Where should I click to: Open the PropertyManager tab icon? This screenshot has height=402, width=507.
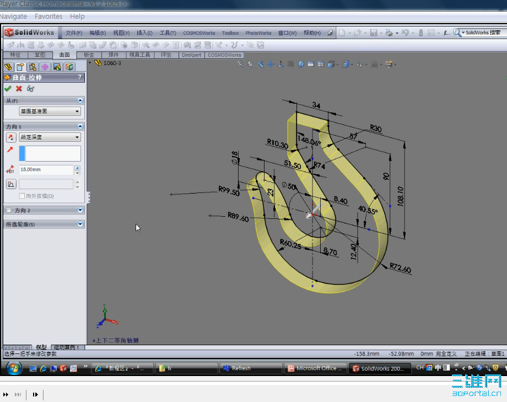[20, 67]
